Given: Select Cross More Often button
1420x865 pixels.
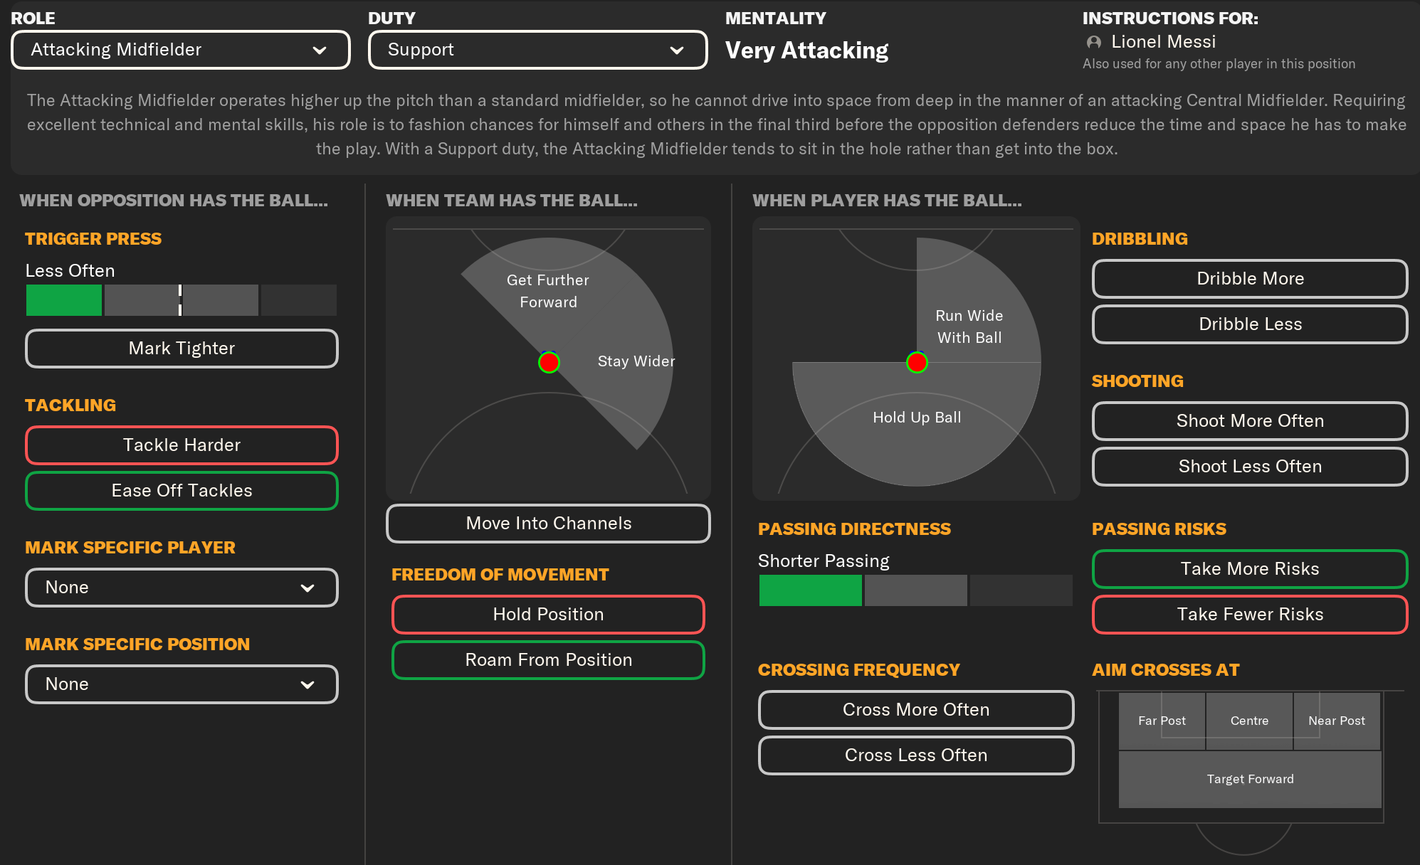Looking at the screenshot, I should pyautogui.click(x=916, y=710).
